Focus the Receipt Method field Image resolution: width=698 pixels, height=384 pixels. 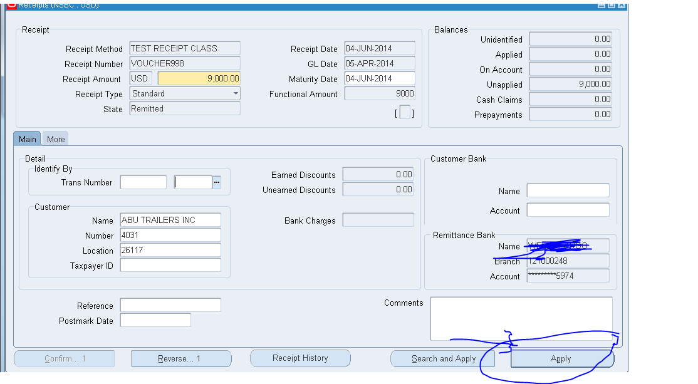[x=185, y=48]
